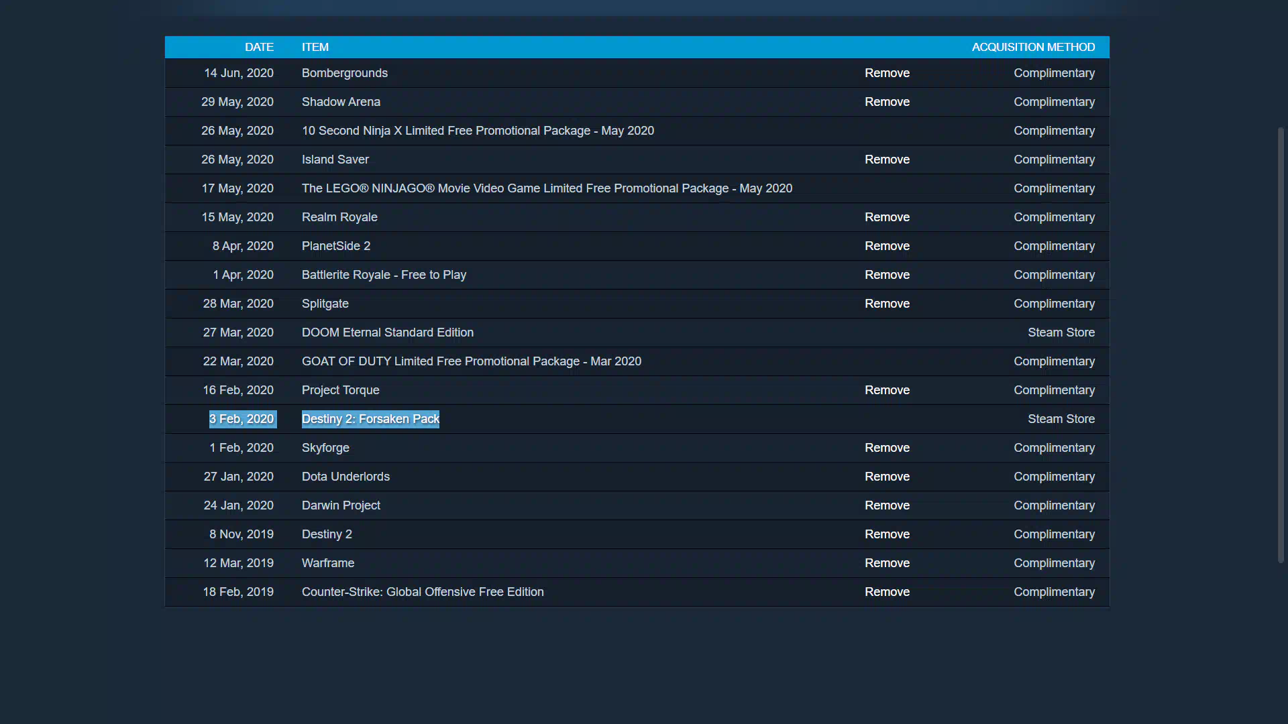Click the DATE column header

(259, 47)
